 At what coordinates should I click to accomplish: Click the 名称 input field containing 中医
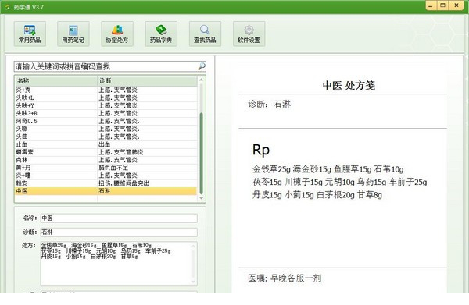pyautogui.click(x=119, y=218)
